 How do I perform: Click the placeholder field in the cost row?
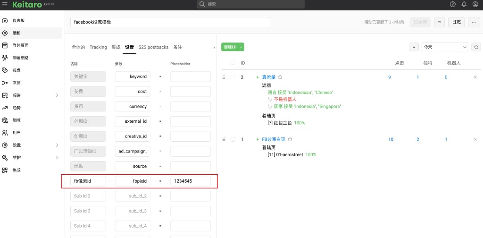click(x=191, y=92)
